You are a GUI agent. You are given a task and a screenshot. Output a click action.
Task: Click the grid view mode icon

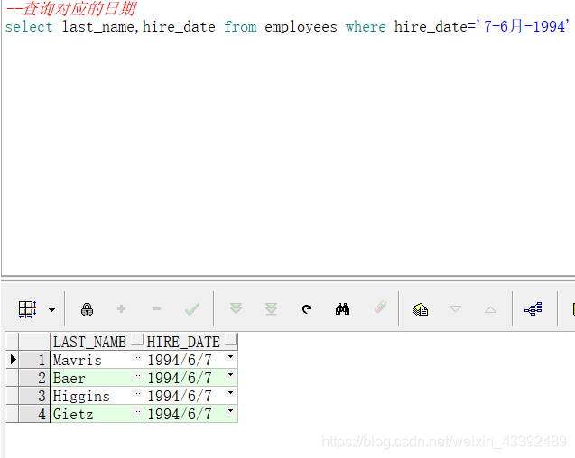tap(27, 309)
